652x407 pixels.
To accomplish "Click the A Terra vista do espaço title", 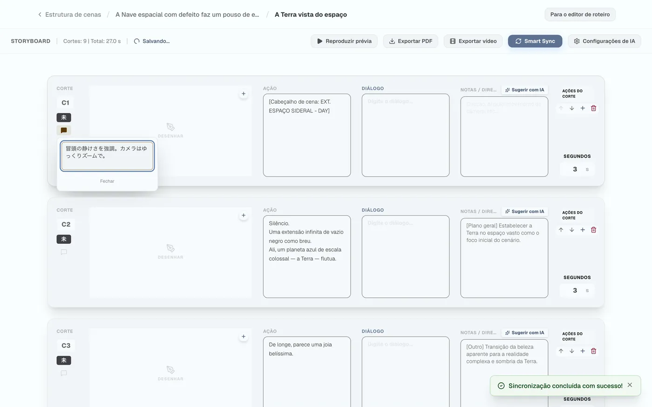I will pyautogui.click(x=311, y=14).
